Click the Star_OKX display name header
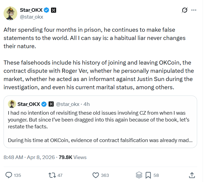Screen dimensions: 204x182 point(31,10)
